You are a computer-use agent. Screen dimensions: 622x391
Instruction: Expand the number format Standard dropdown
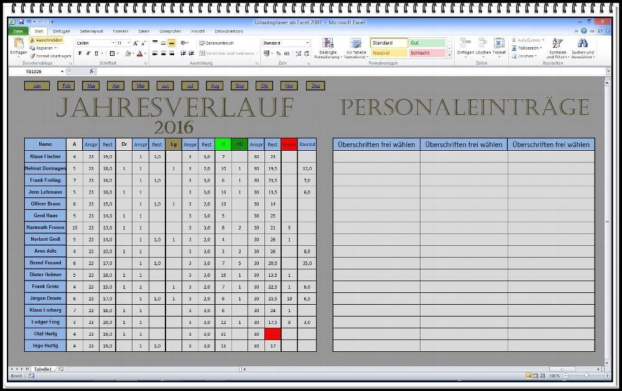pos(307,43)
